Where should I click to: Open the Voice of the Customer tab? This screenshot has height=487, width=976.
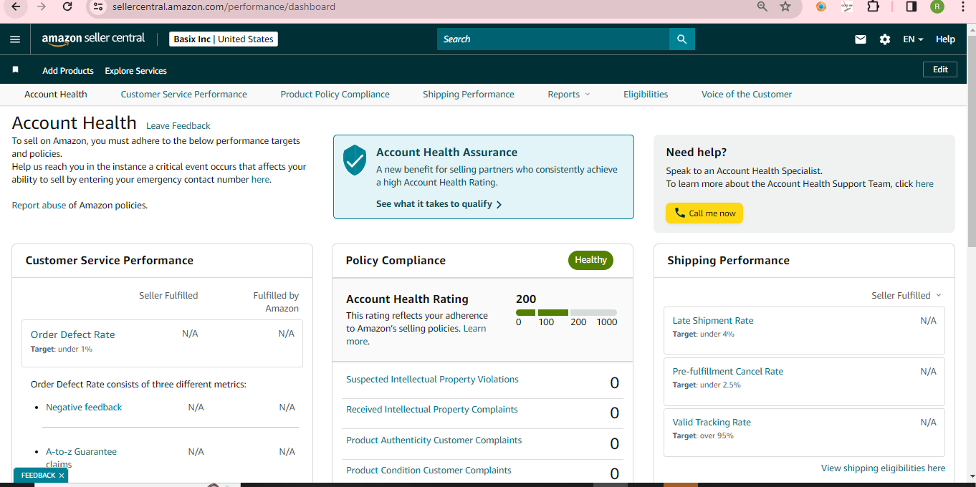(x=747, y=95)
